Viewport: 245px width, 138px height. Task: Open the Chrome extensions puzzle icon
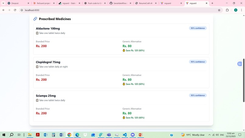[227, 10]
